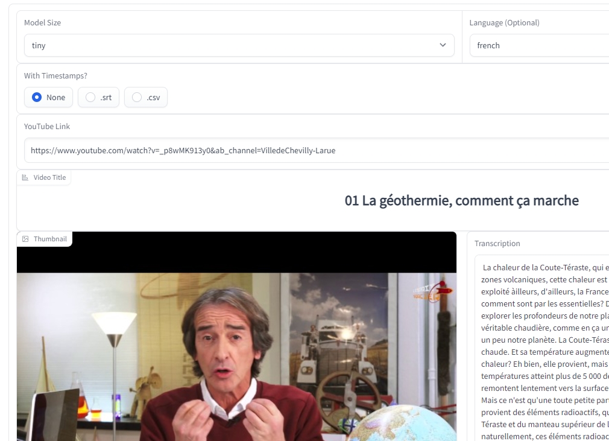
Task: Click inside the Transcription text box
Action: 541,347
